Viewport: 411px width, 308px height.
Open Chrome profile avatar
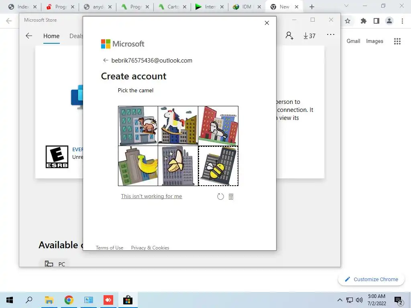click(389, 21)
